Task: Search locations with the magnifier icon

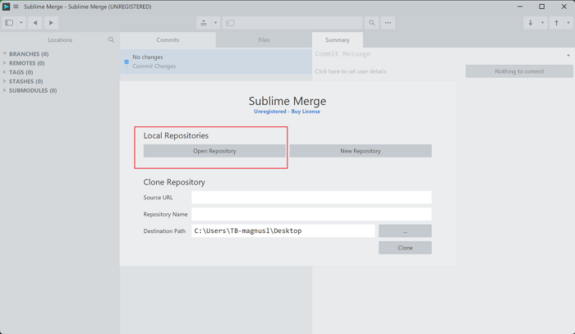Action: tap(111, 39)
